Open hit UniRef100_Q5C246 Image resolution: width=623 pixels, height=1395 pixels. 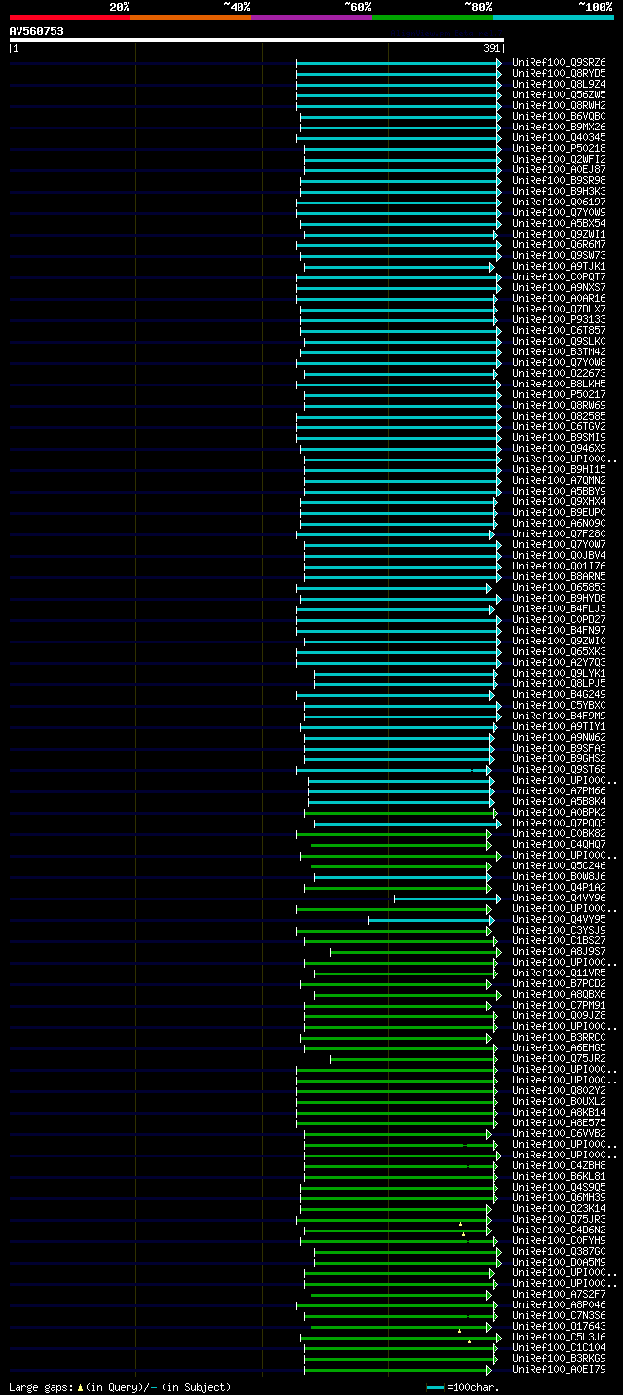pos(560,865)
